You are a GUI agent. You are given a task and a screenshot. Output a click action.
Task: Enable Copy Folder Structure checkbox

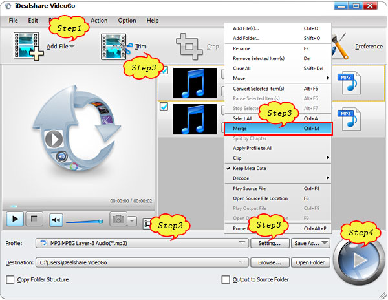click(x=10, y=280)
